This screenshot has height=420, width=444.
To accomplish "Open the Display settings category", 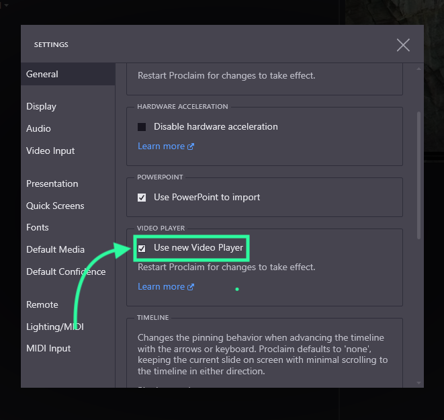I will (x=41, y=106).
